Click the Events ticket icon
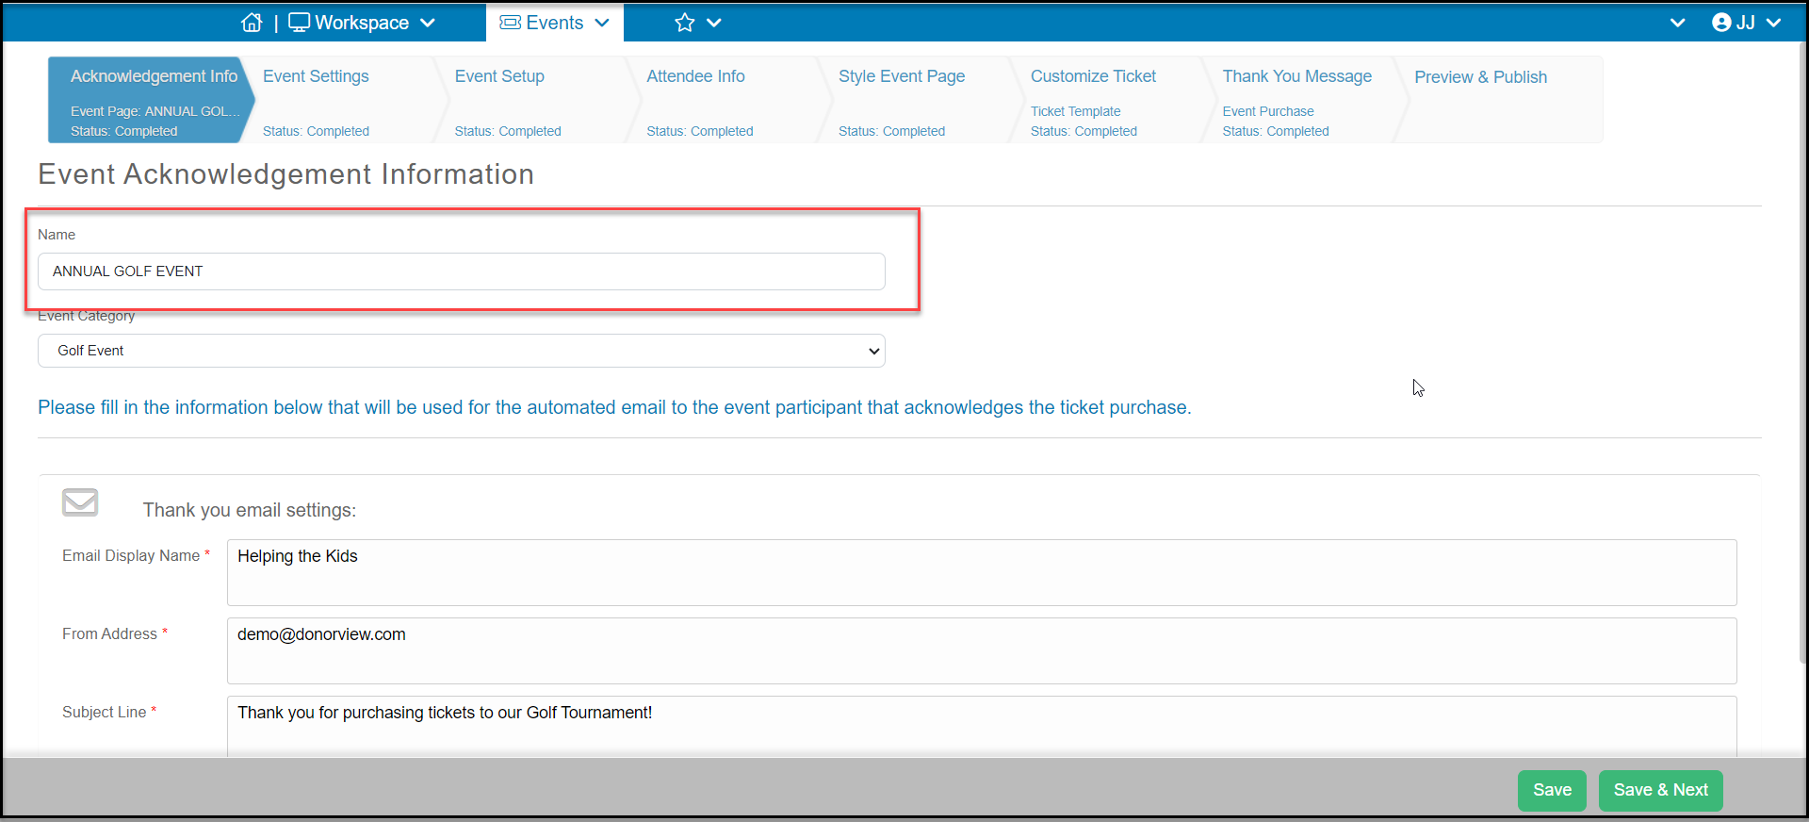The width and height of the screenshot is (1809, 822). click(510, 23)
